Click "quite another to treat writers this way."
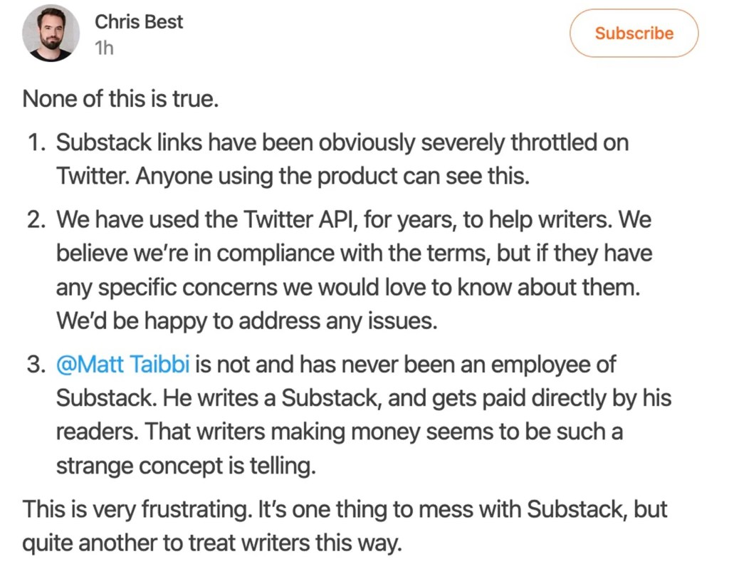The image size is (729, 569). pos(212,543)
